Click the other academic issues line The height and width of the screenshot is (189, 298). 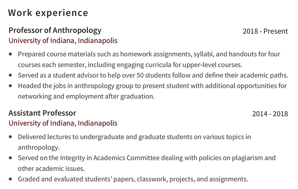coord(51,169)
